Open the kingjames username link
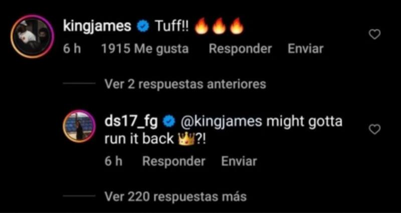The height and width of the screenshot is (213, 401). click(x=97, y=26)
